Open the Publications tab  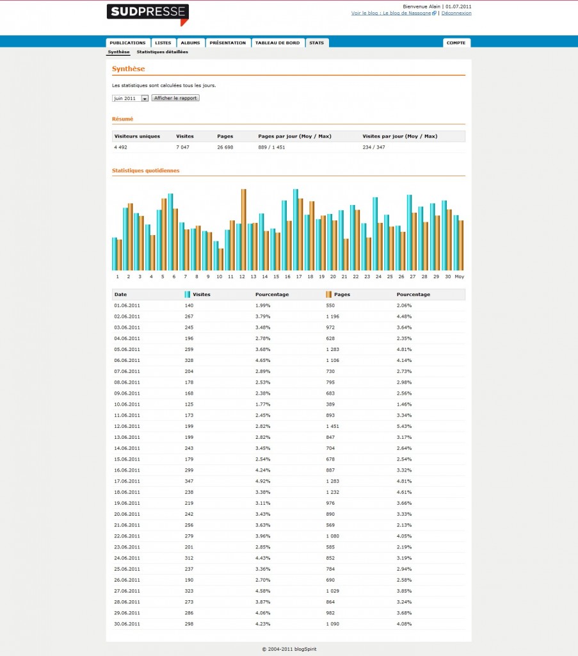127,43
